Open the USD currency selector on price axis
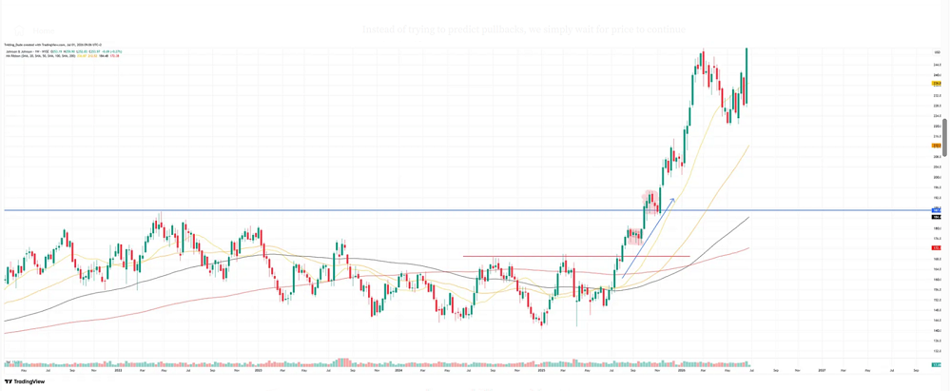 pos(937,52)
